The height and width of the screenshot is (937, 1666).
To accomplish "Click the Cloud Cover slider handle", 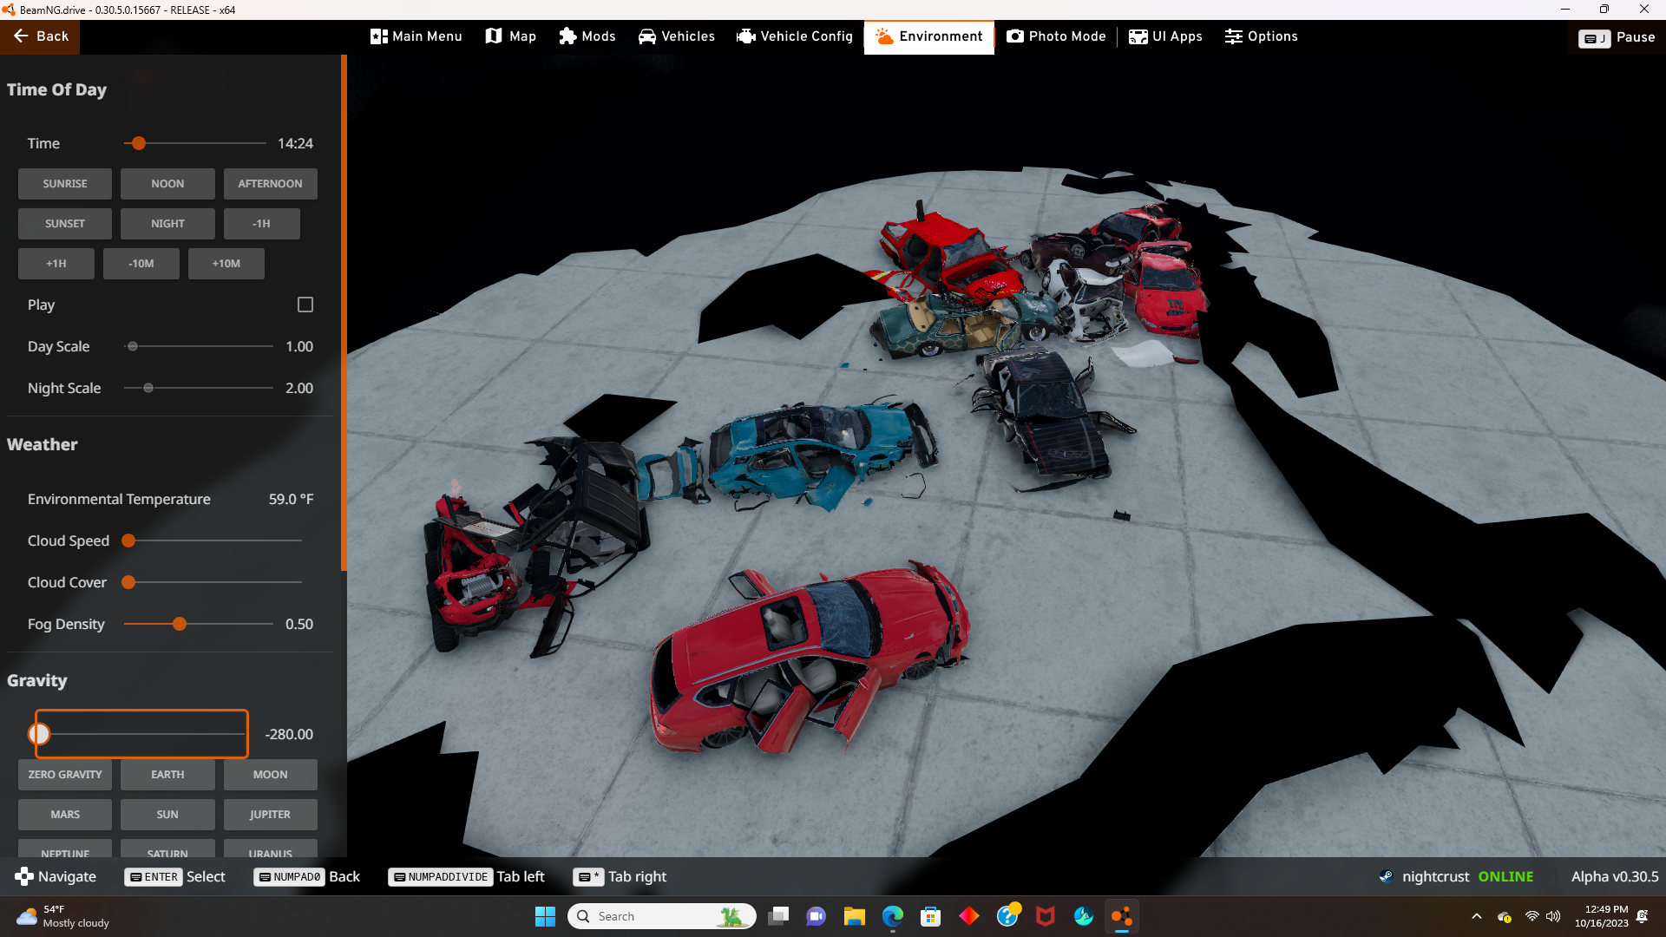I will [128, 582].
